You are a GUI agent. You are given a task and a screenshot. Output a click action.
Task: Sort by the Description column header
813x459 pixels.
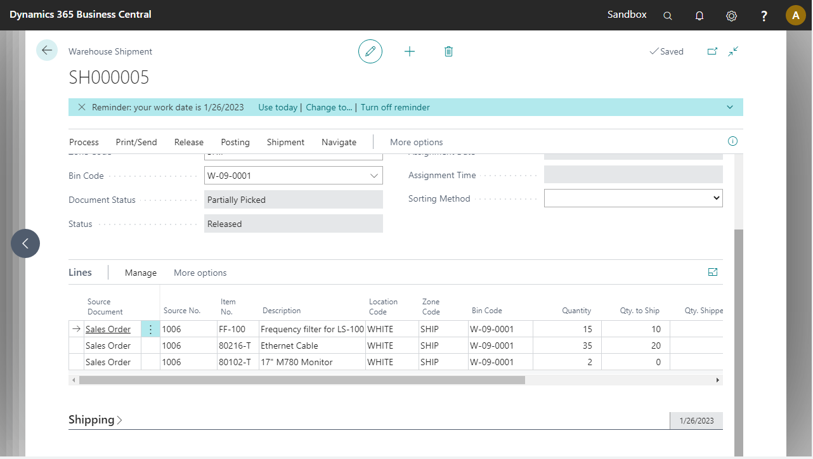pyautogui.click(x=282, y=311)
